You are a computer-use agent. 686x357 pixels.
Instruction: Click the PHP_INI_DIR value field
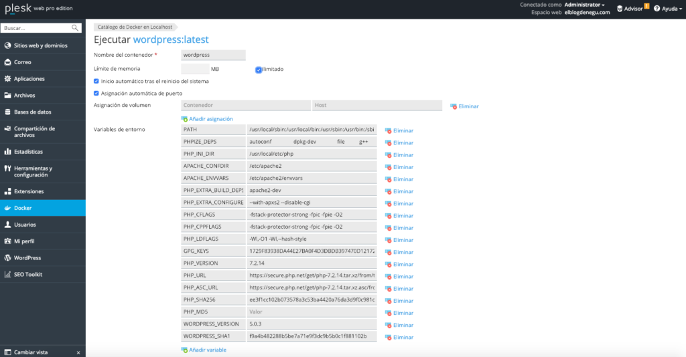(312, 154)
